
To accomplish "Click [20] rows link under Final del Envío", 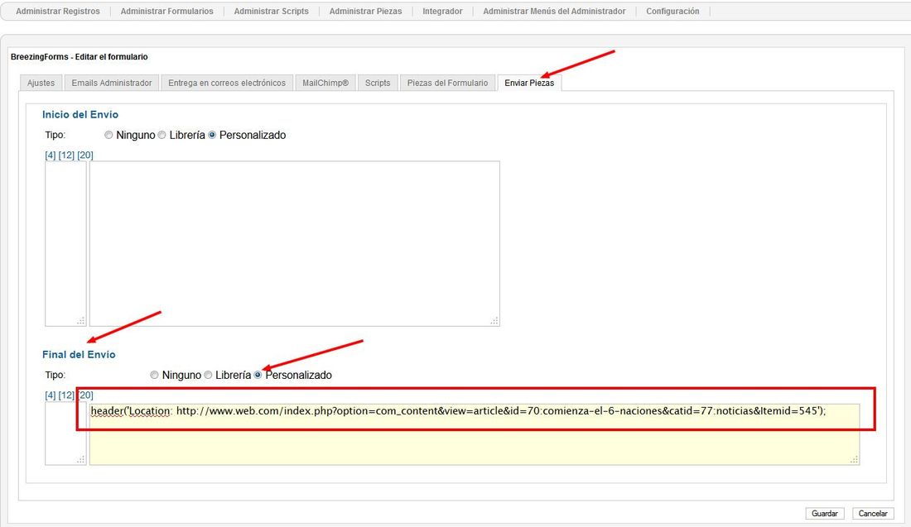I will coord(85,395).
